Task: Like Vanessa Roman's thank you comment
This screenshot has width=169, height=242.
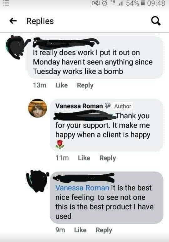Action: (84, 158)
